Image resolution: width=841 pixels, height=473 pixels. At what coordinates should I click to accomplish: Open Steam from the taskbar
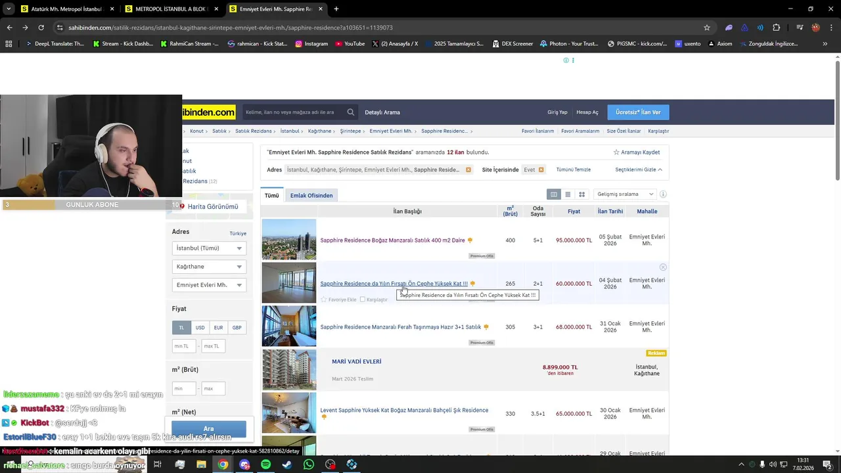[x=287, y=464]
